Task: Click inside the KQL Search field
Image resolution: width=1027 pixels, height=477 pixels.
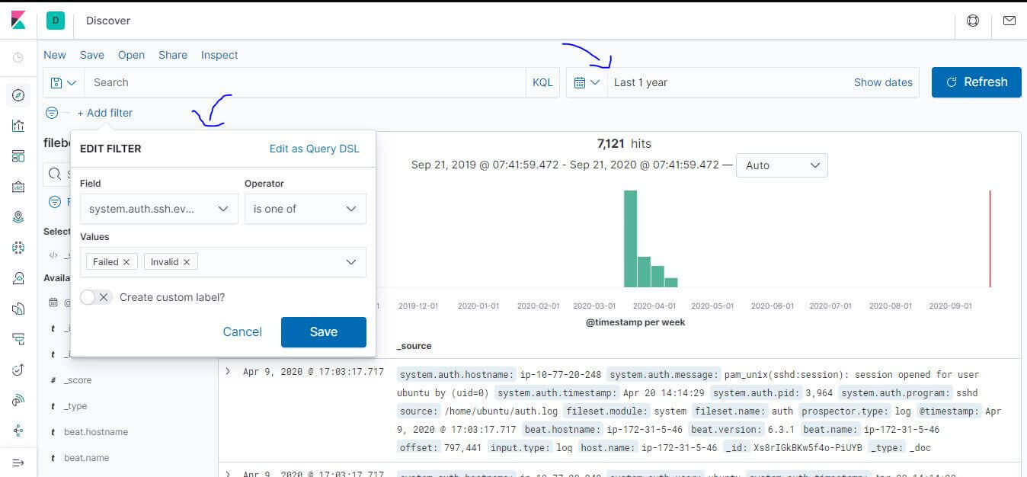Action: click(305, 82)
